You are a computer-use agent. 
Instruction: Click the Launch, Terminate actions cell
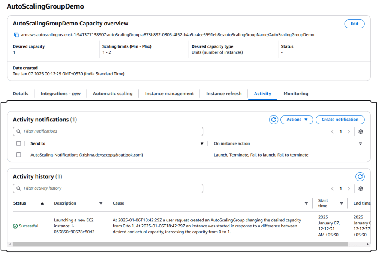coord(261,155)
